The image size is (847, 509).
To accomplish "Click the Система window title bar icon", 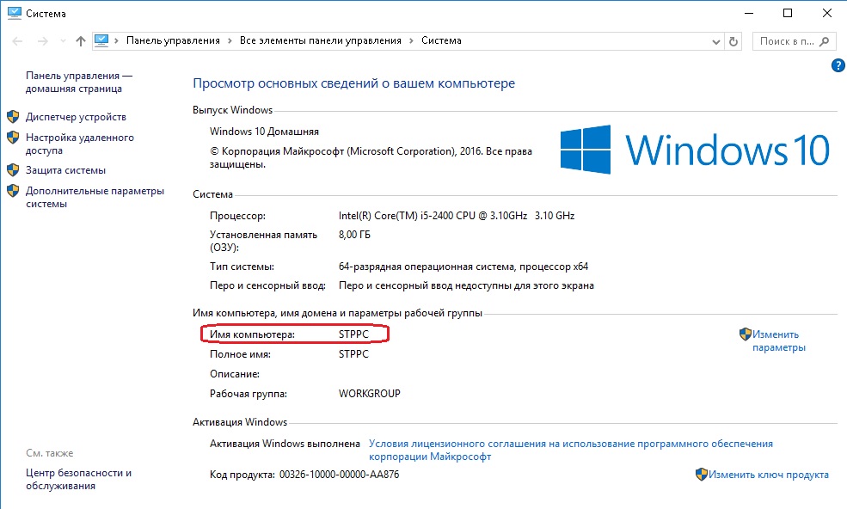I will [x=14, y=13].
